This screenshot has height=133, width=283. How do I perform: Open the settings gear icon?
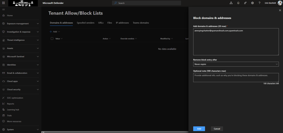tap(252, 3)
